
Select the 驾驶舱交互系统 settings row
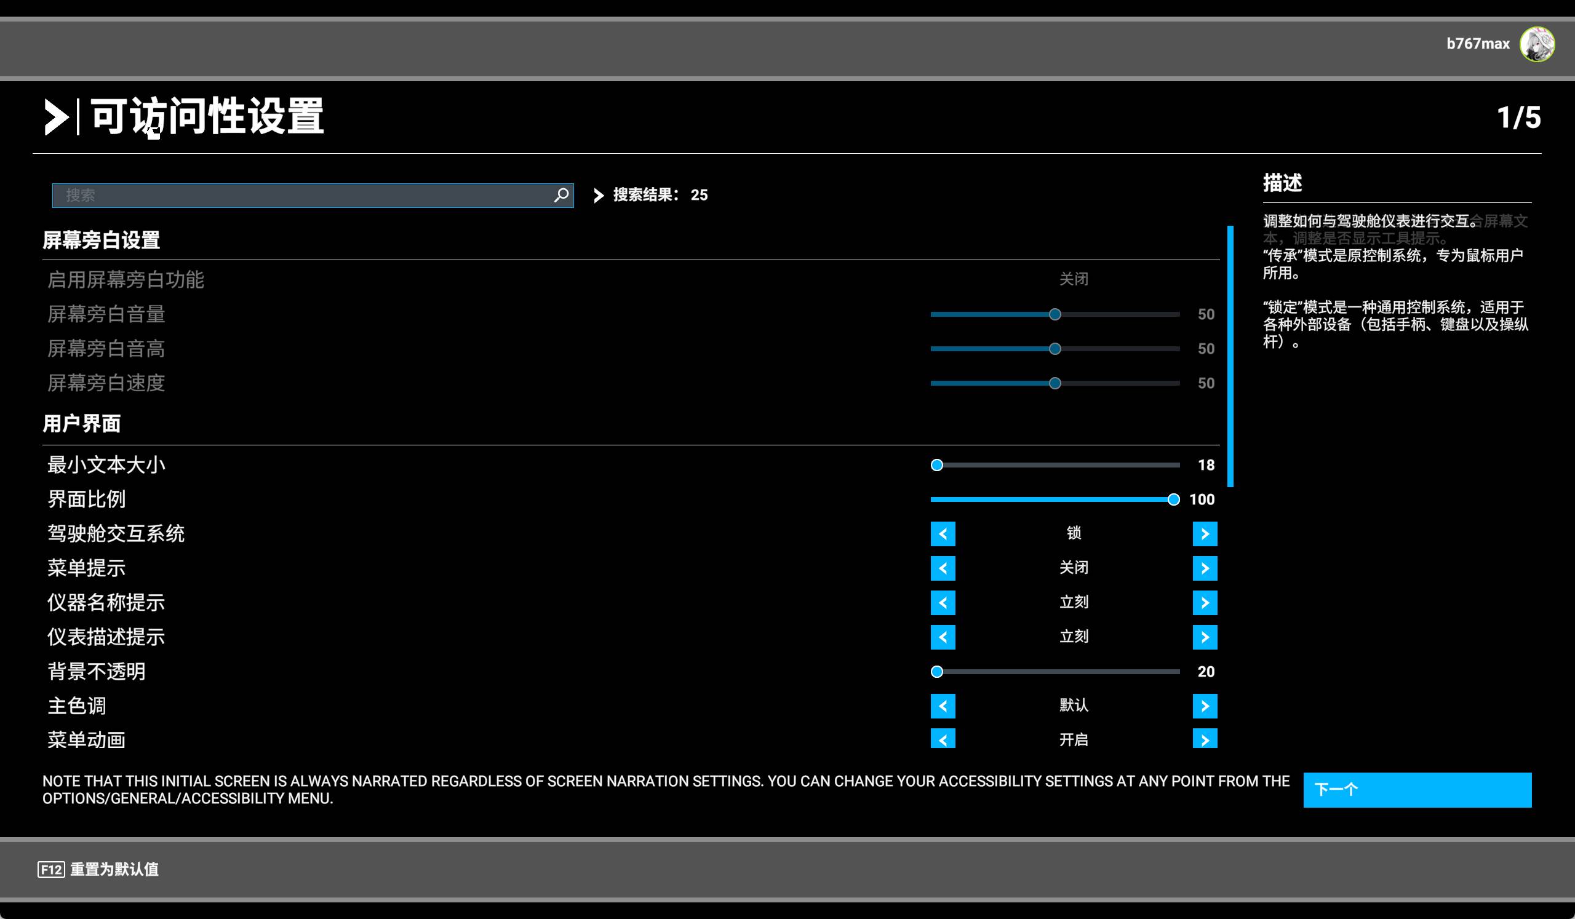coord(116,533)
